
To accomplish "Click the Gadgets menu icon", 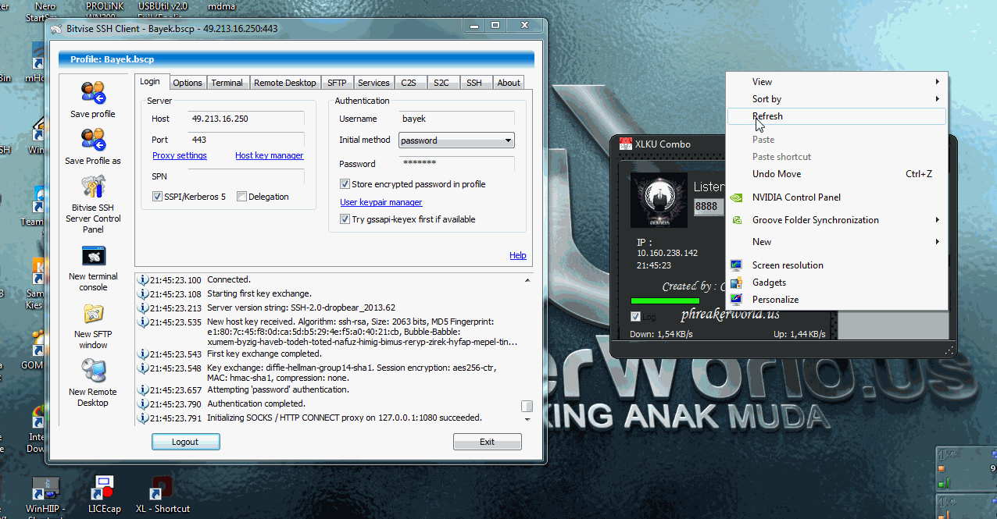I will point(736,283).
